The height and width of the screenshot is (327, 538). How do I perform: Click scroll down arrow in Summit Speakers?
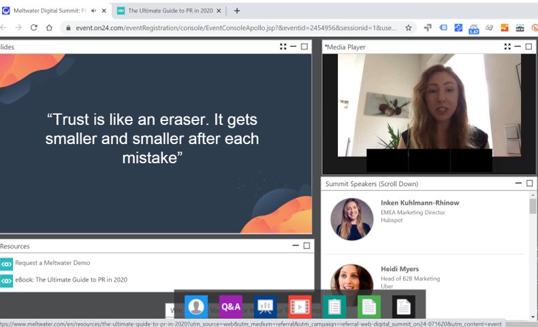pos(533,317)
